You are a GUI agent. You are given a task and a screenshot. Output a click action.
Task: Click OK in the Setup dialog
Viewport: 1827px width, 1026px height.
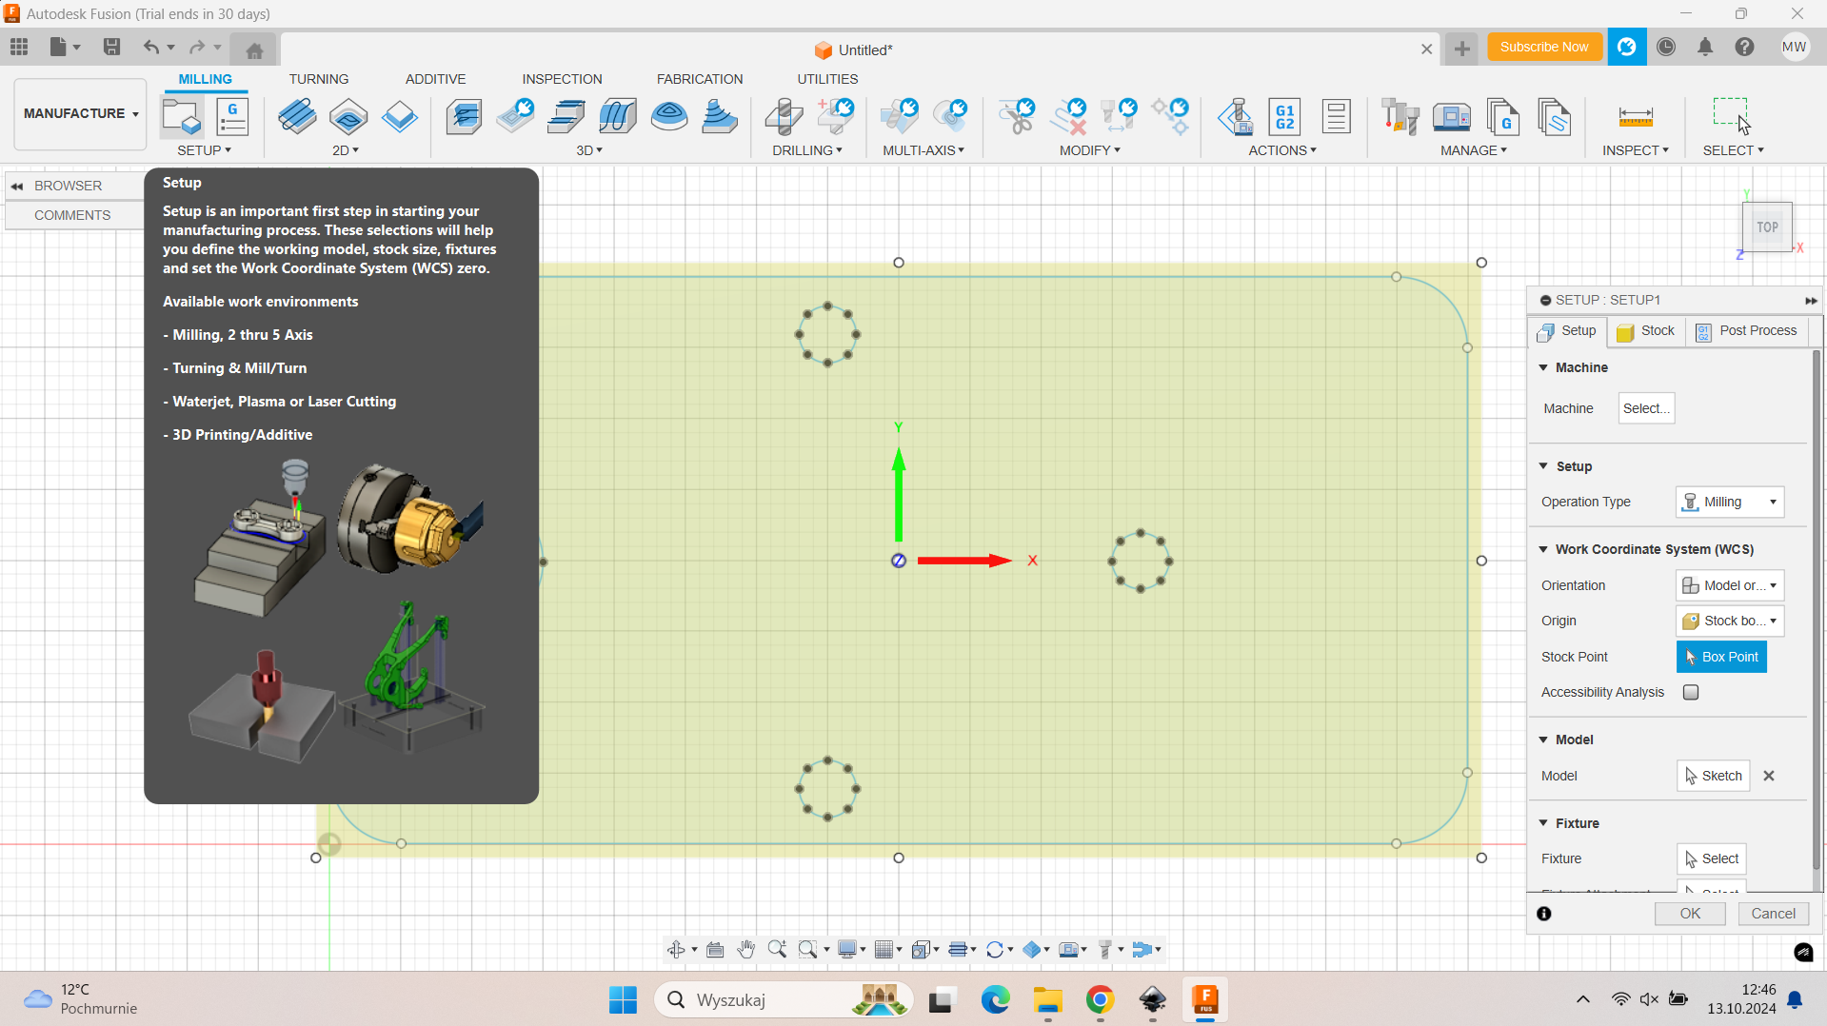tap(1690, 914)
